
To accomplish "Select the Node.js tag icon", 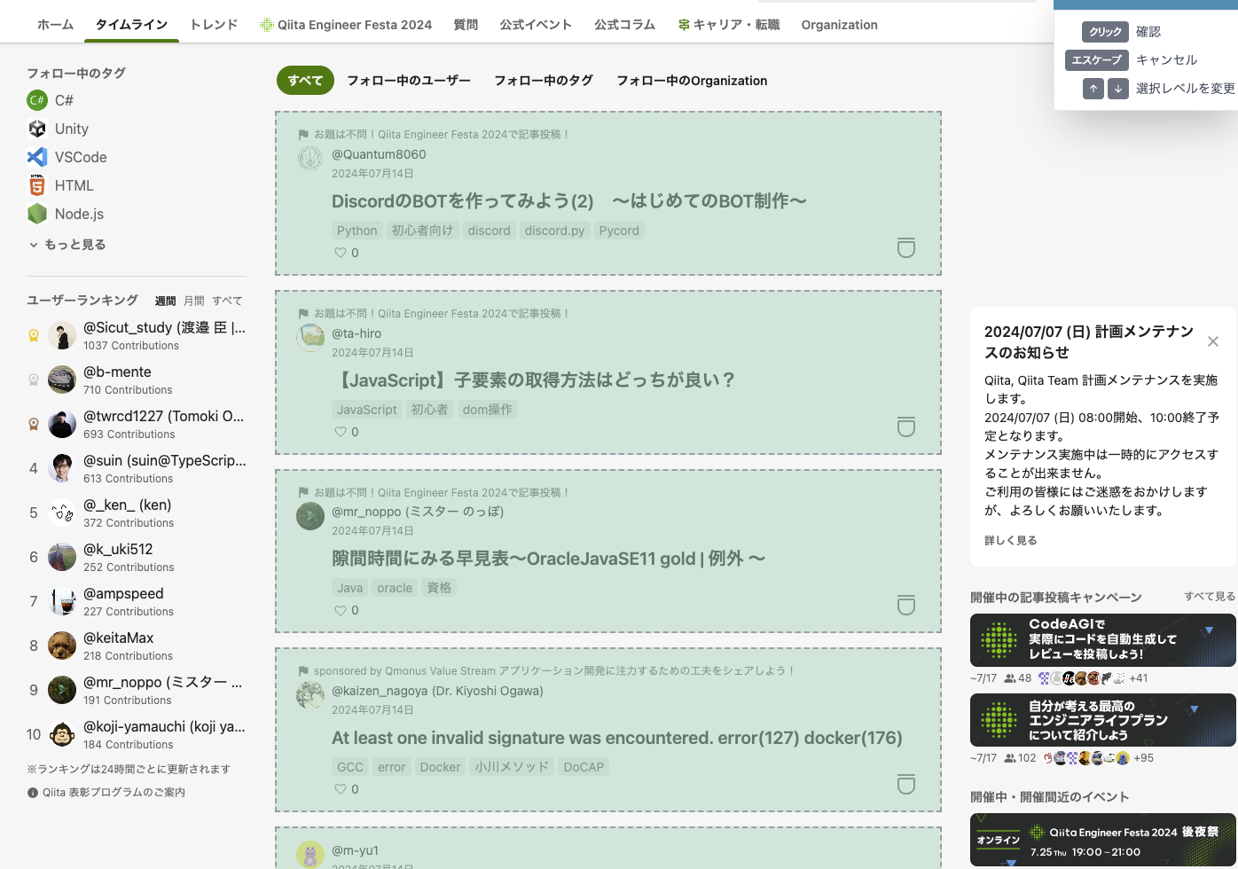I will click(36, 214).
